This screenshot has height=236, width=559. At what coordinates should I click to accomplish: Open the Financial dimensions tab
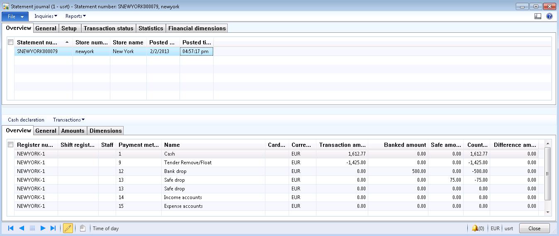pyautogui.click(x=197, y=28)
